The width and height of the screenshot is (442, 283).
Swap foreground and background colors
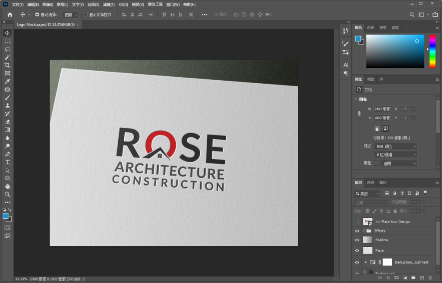(x=10, y=210)
